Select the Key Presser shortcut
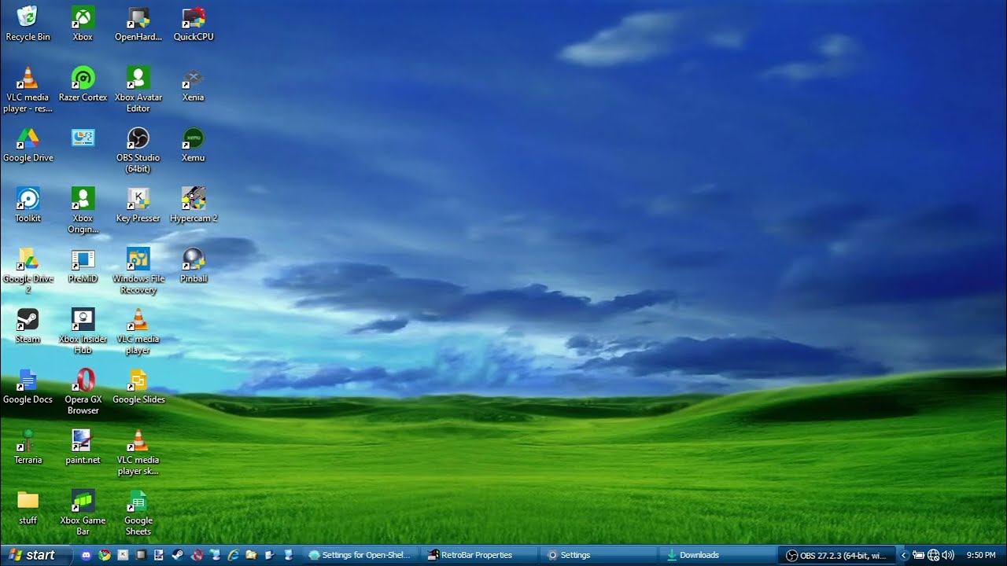 click(138, 205)
